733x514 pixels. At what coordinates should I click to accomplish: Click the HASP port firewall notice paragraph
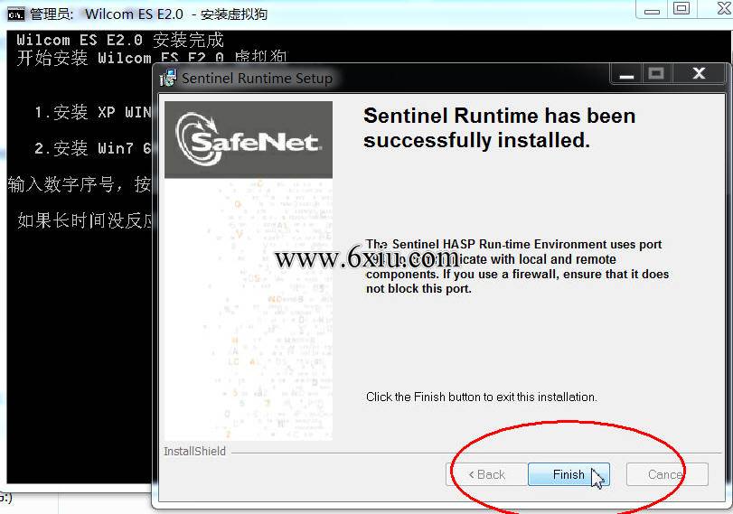point(517,266)
